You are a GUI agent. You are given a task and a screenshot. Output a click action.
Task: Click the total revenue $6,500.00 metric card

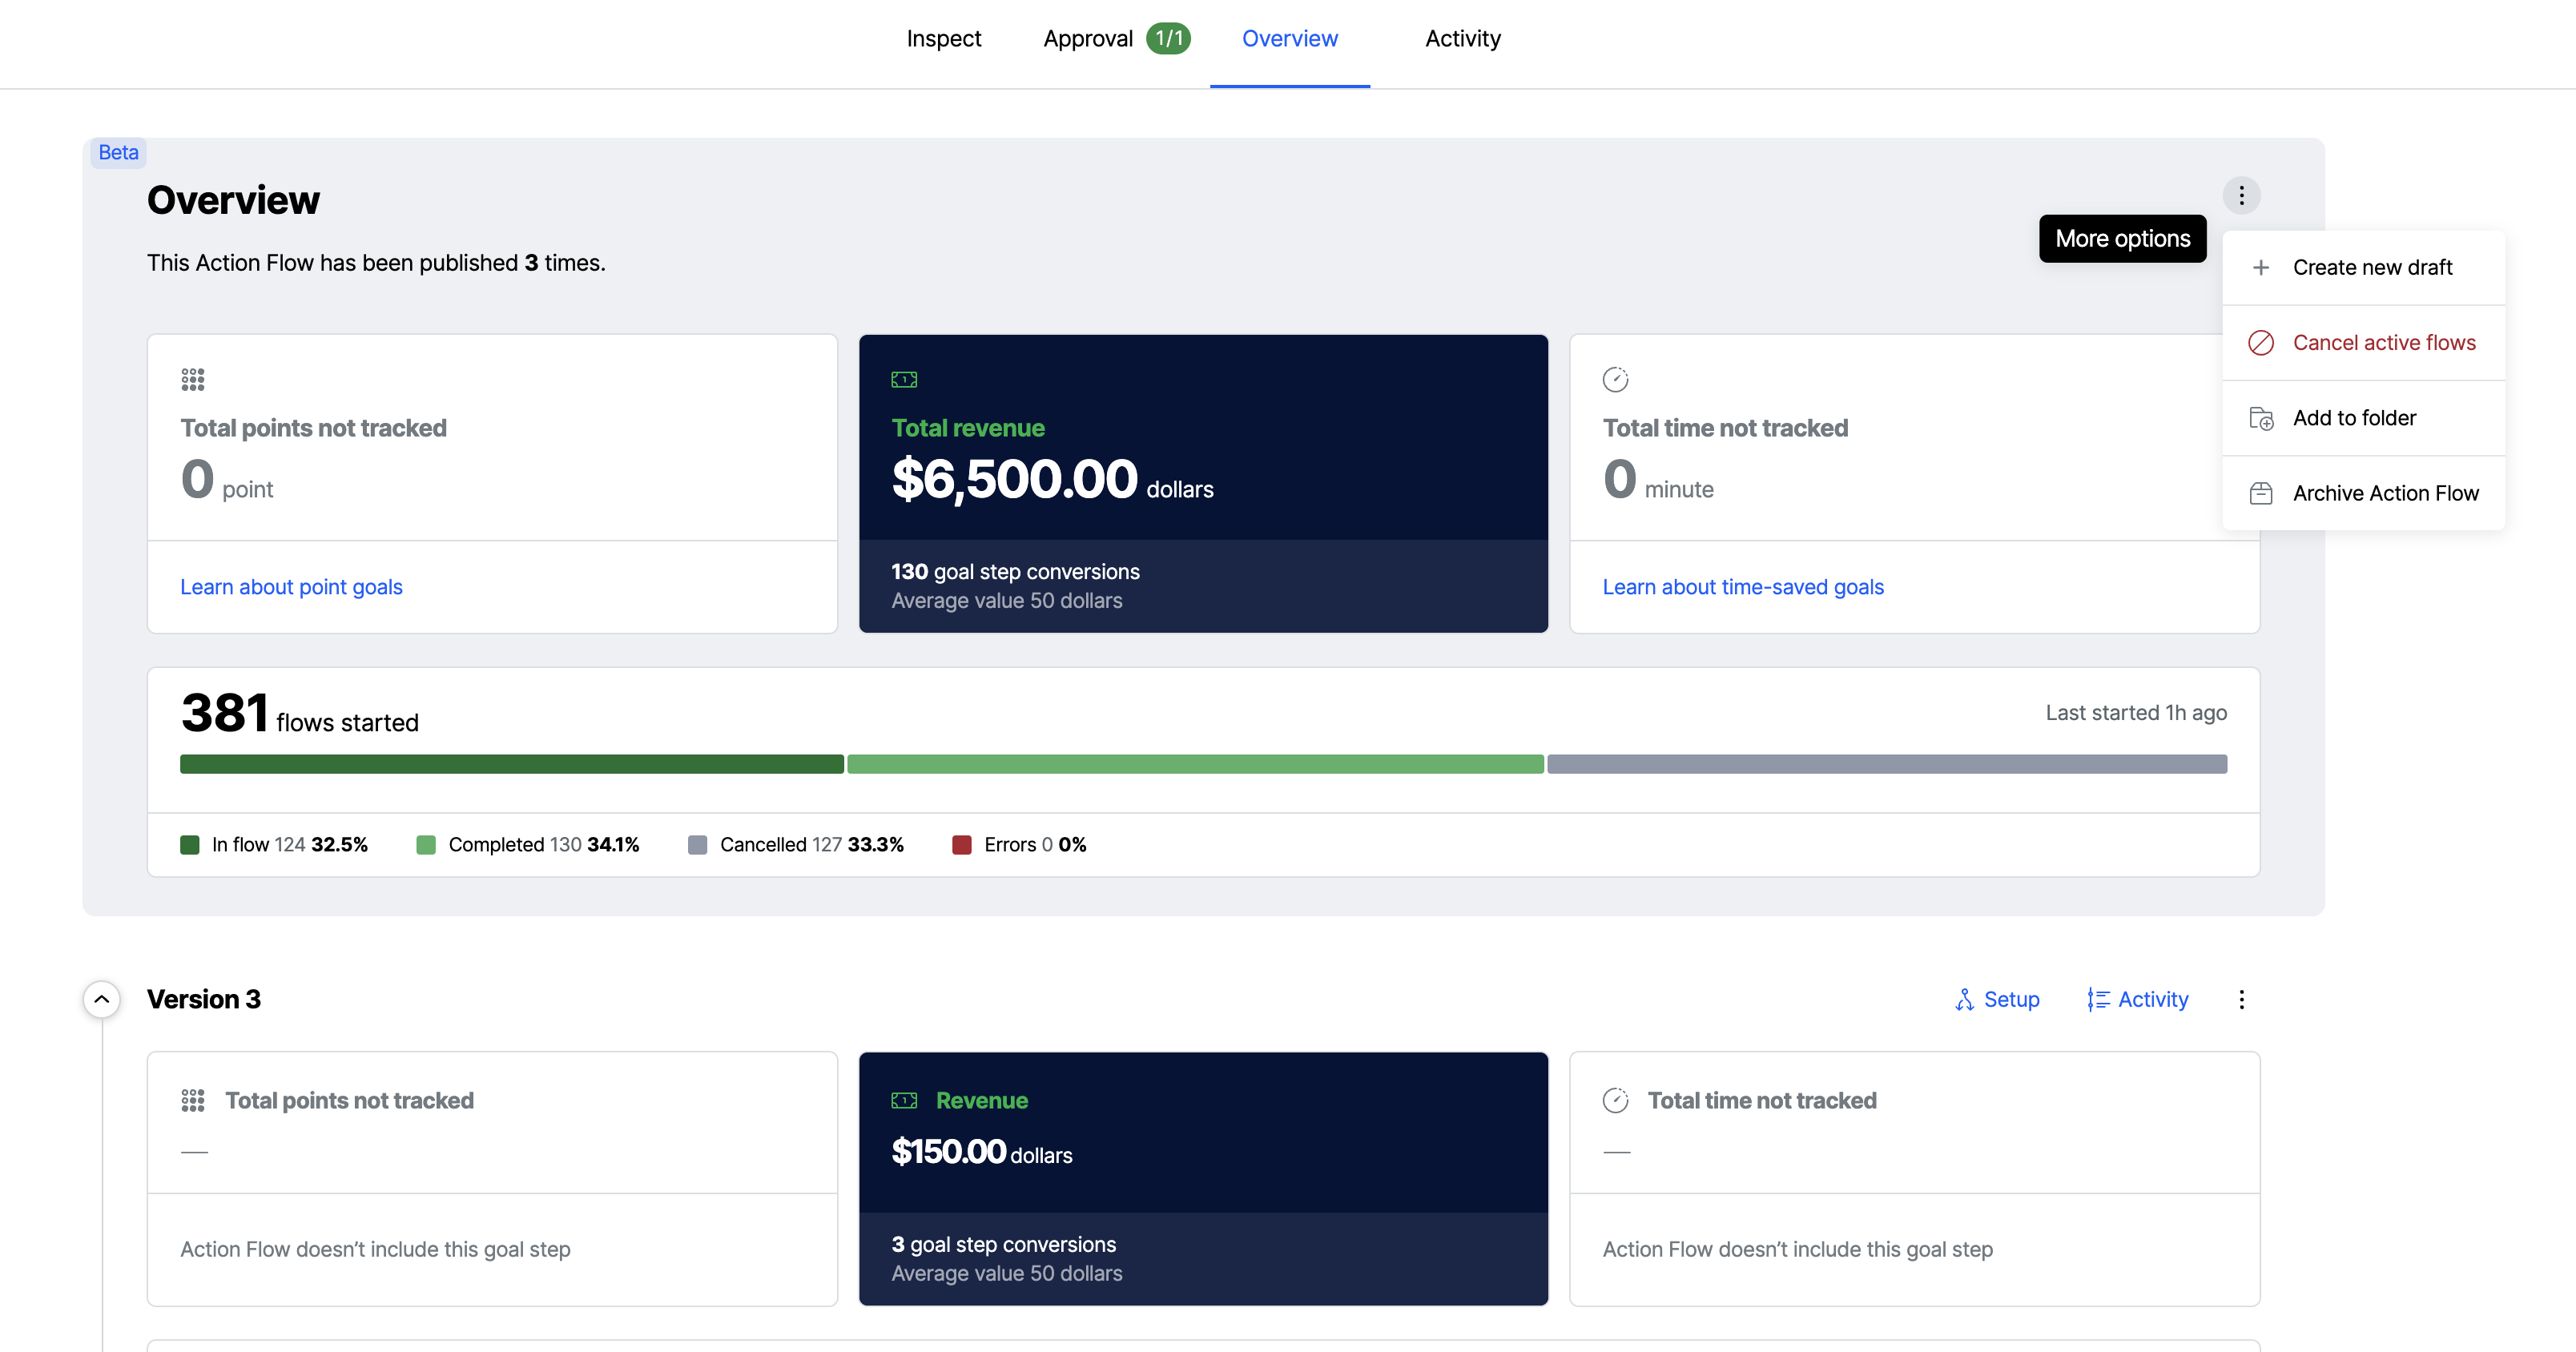click(x=1203, y=482)
